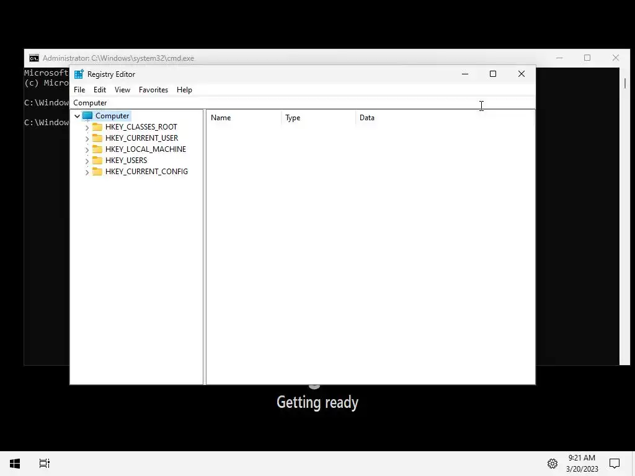Select HKEY_LOCAL_MACHINE label in tree
Image resolution: width=635 pixels, height=476 pixels.
point(145,149)
